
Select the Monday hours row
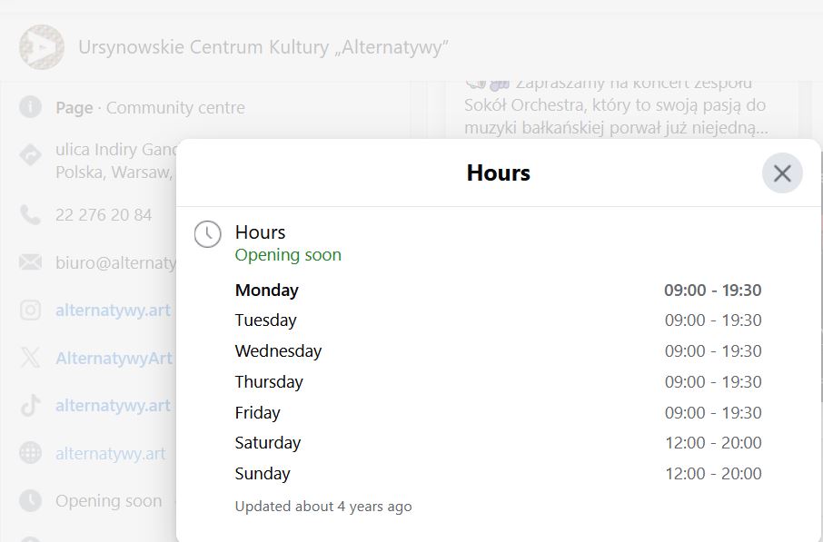(x=498, y=291)
